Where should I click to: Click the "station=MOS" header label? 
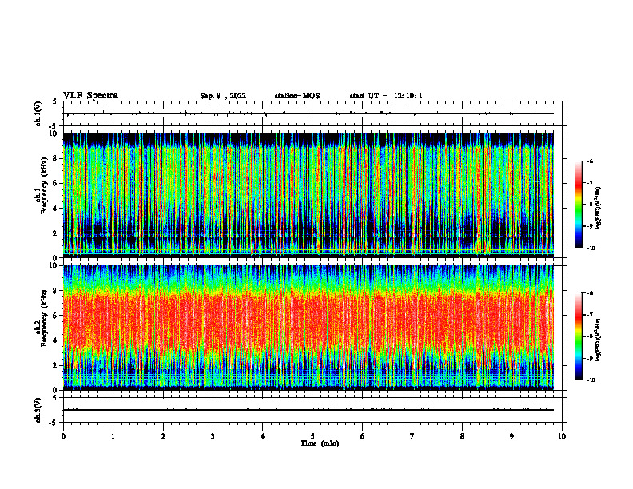pos(297,96)
